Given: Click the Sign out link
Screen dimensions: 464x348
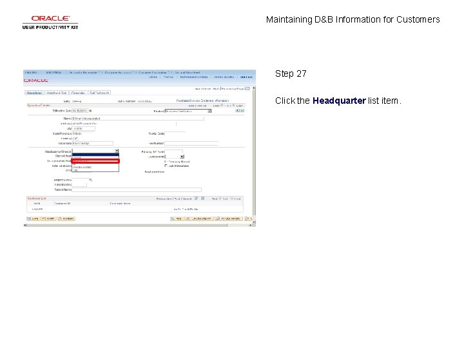Looking at the screenshot, I should click(246, 77).
